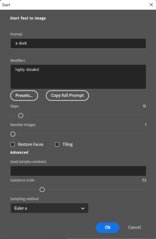
Task: Click the Modifiers text area
Action: coord(78,77)
